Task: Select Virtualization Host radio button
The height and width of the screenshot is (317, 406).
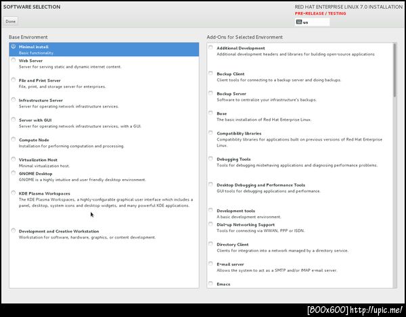Action: click(x=14, y=160)
